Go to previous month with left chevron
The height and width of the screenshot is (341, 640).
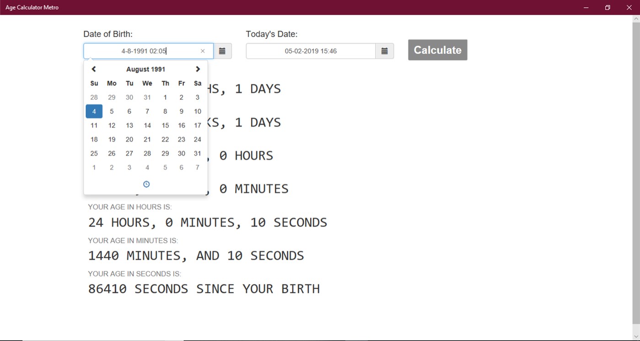point(94,69)
